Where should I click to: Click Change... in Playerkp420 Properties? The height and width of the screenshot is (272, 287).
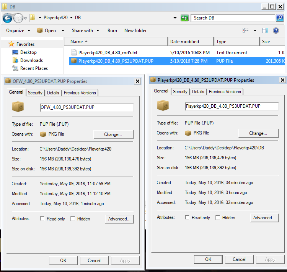click(x=258, y=134)
